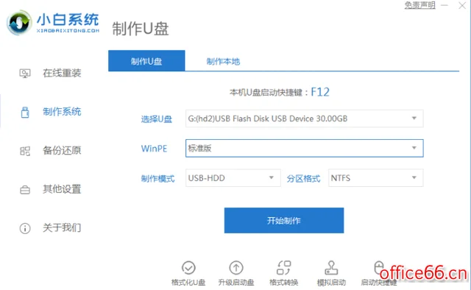Open the WinPE version dropdown arrow
The image size is (471, 290).
pos(414,148)
